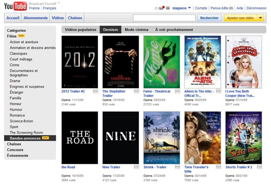Open the Ajouter une vidéo dropdown arrow
The height and width of the screenshot is (185, 271).
pyautogui.click(x=260, y=18)
